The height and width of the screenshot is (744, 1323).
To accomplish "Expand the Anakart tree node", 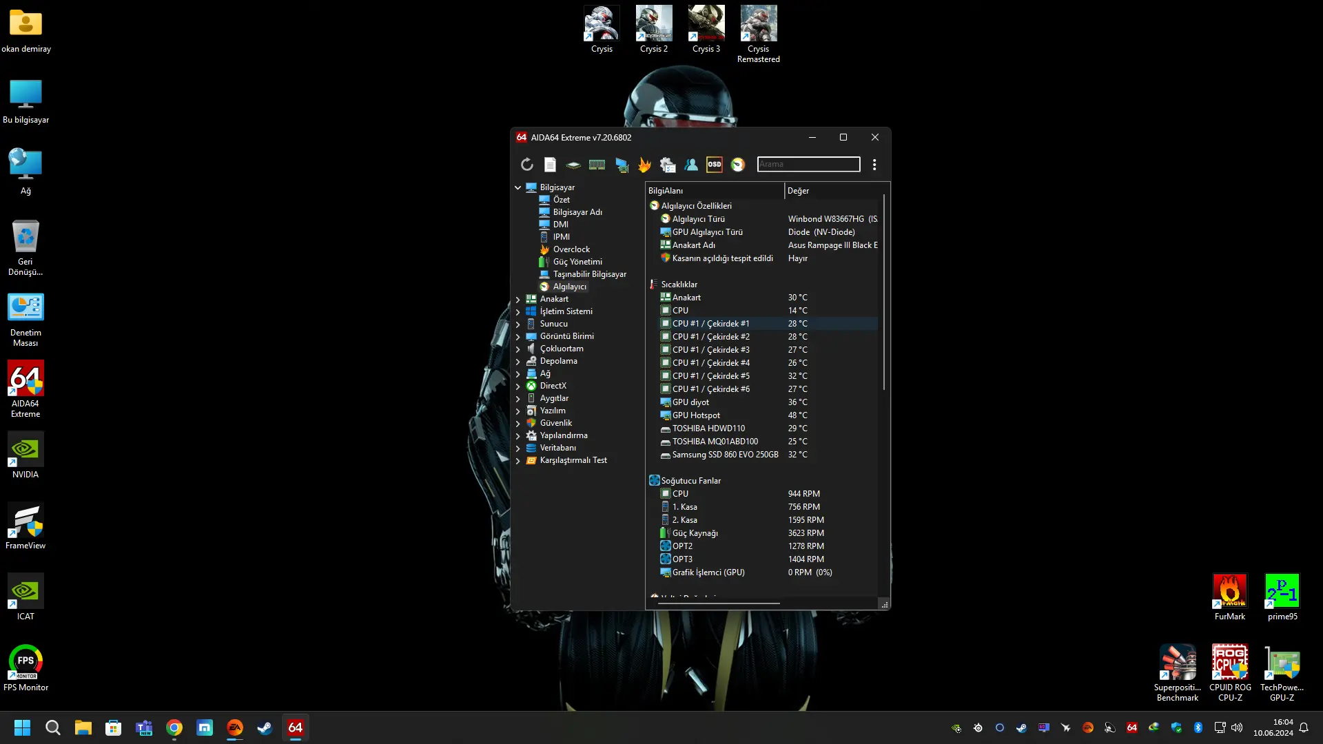I will tap(518, 299).
